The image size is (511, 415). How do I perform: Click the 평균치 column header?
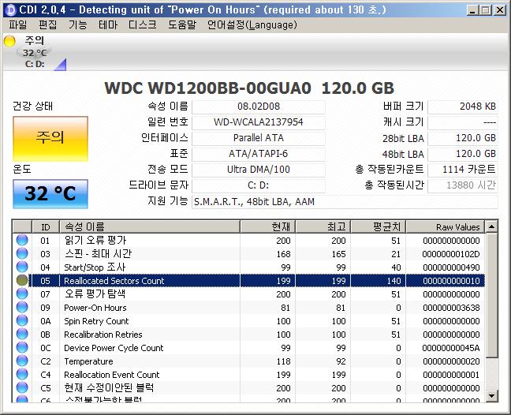click(378, 226)
